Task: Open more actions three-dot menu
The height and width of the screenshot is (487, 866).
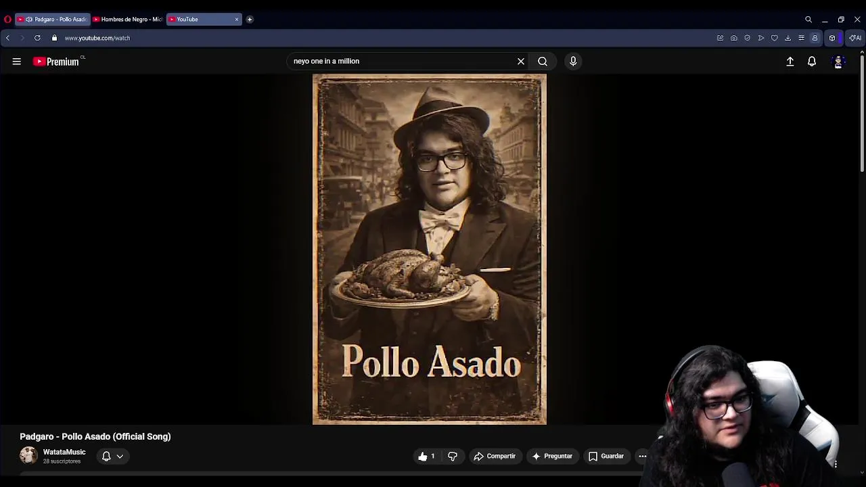Action: [x=643, y=457]
